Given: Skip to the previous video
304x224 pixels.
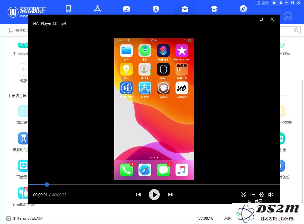Looking at the screenshot, I should [138, 195].
